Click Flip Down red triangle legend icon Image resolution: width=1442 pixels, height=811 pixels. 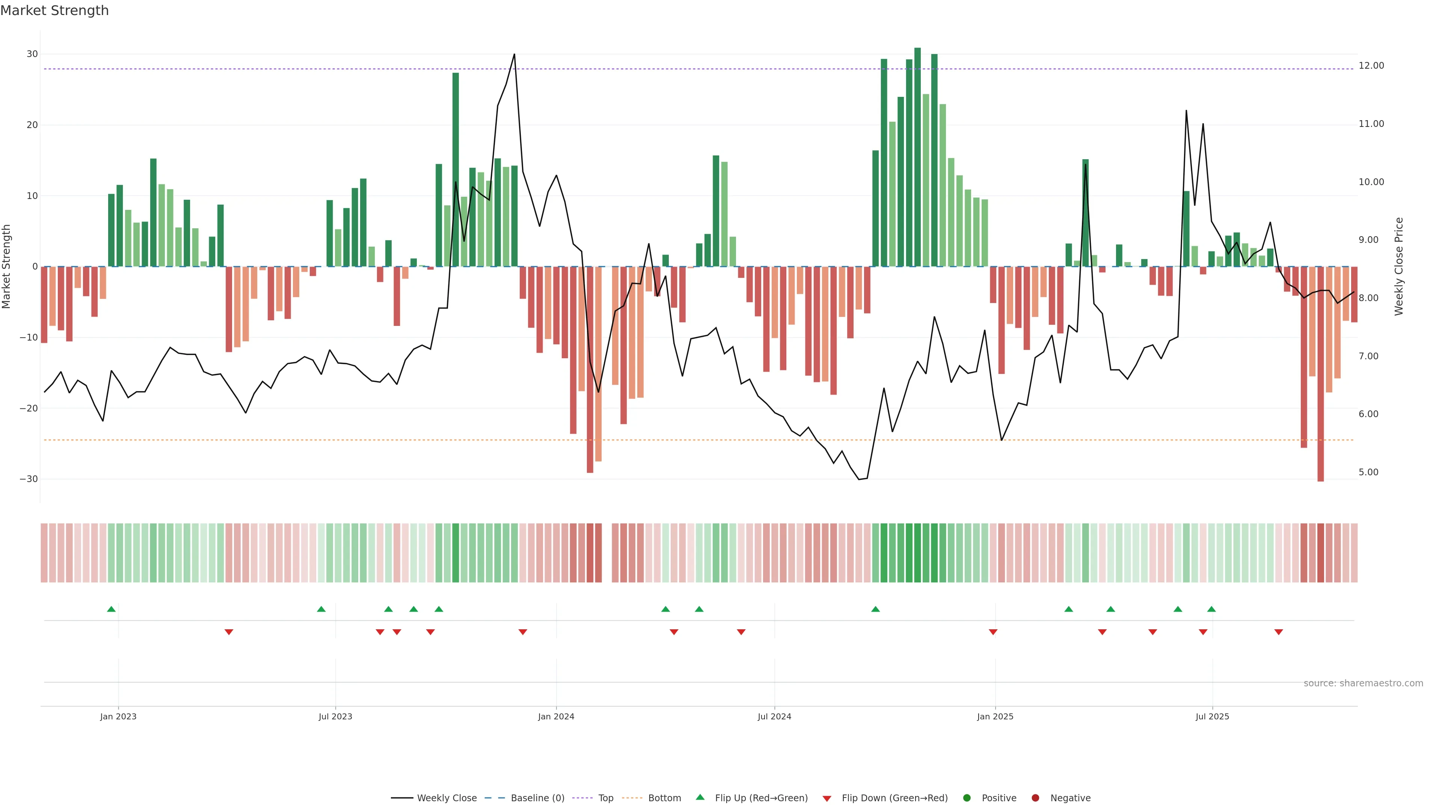tap(827, 799)
